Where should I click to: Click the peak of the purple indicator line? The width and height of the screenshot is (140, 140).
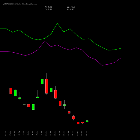45,41
